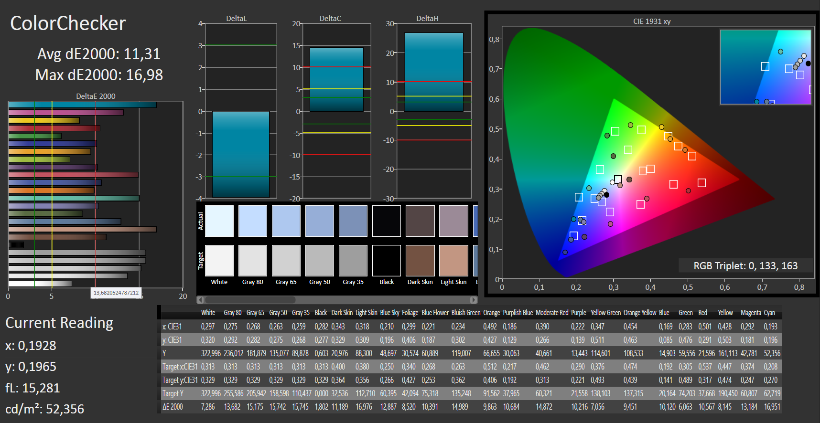The image size is (820, 423).
Task: Pick the Target Black swatch
Action: pyautogui.click(x=387, y=261)
